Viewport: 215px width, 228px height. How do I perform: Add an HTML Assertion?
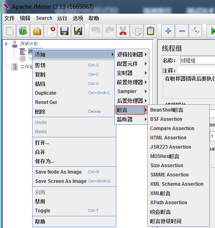pos(178,138)
